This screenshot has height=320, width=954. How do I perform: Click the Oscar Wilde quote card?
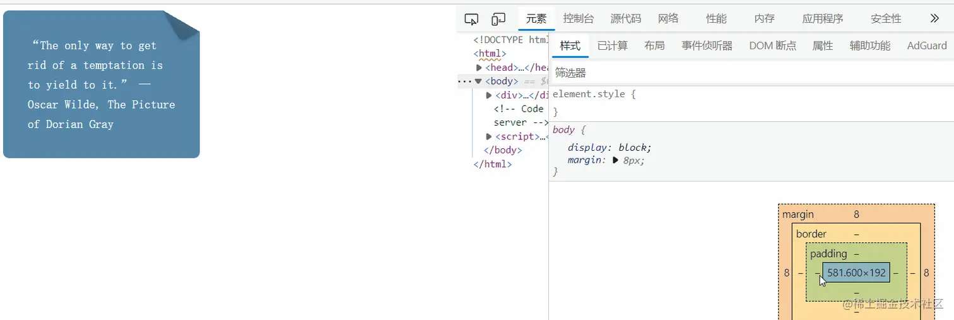102,84
